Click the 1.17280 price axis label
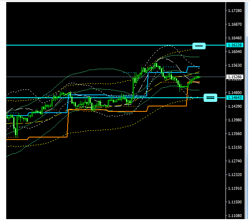Image resolution: width=250 pixels, height=222 pixels. point(235,11)
